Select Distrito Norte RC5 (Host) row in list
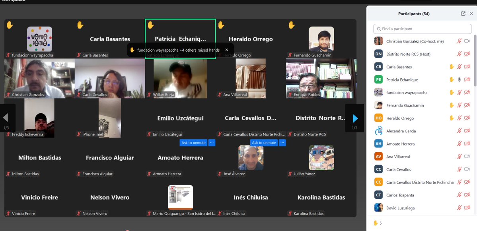Viewport: 477px width, 231px height. pos(422,54)
